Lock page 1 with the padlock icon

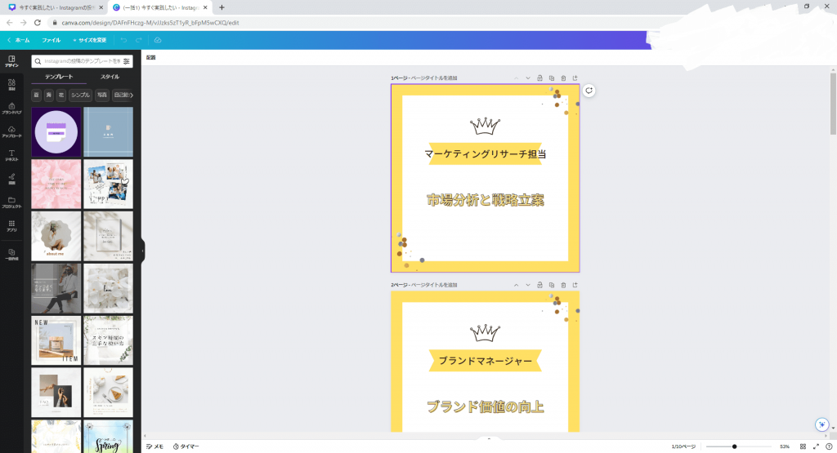(x=539, y=78)
